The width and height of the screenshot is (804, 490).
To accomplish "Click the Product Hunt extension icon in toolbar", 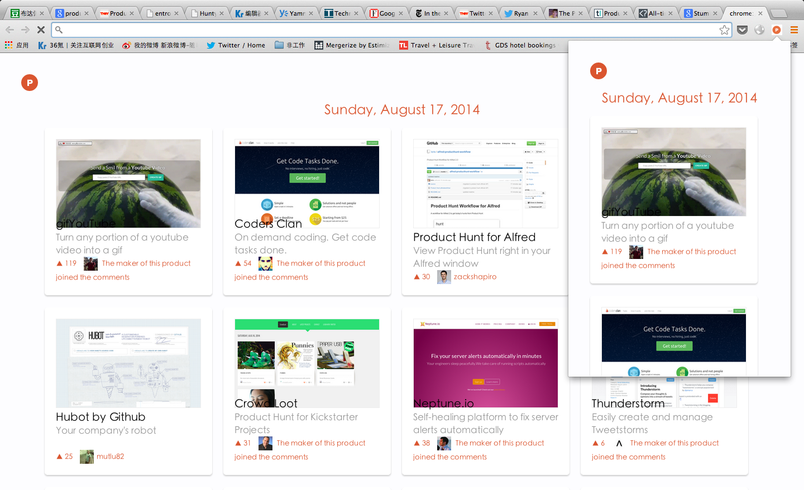I will [777, 30].
